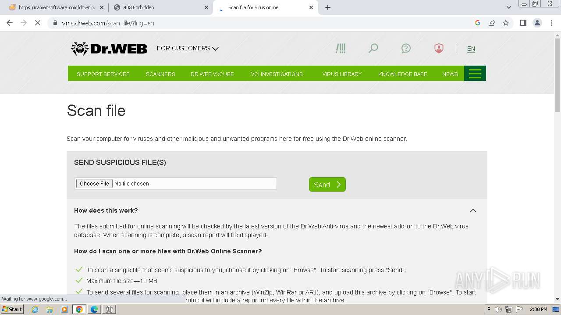The image size is (561, 315).
Task: Open Action Center flag icon
Action: (x=519, y=309)
